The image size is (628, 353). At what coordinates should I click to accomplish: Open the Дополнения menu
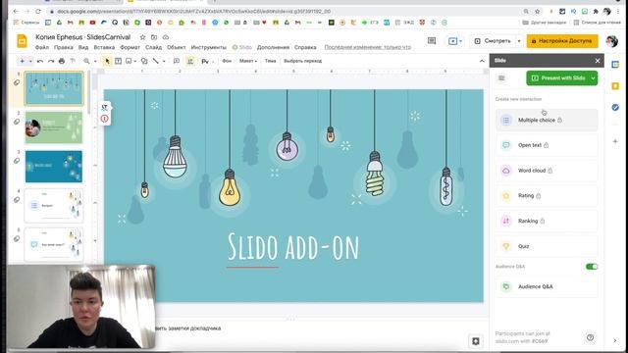(273, 47)
